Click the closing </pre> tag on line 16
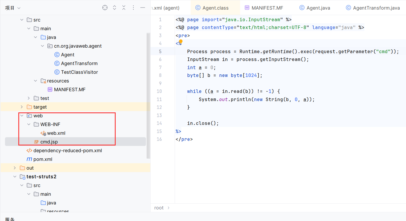 184,139
